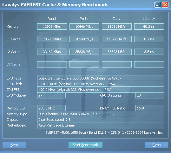Select the CPU Clock 4410.0 MHz field

pos(101,84)
